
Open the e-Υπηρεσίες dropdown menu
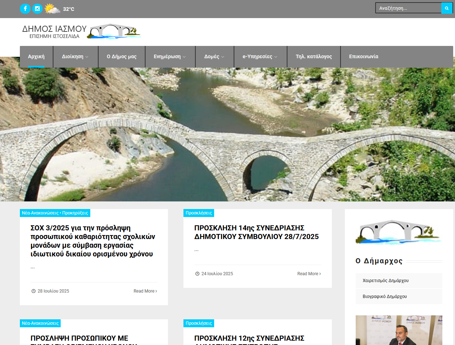(260, 56)
